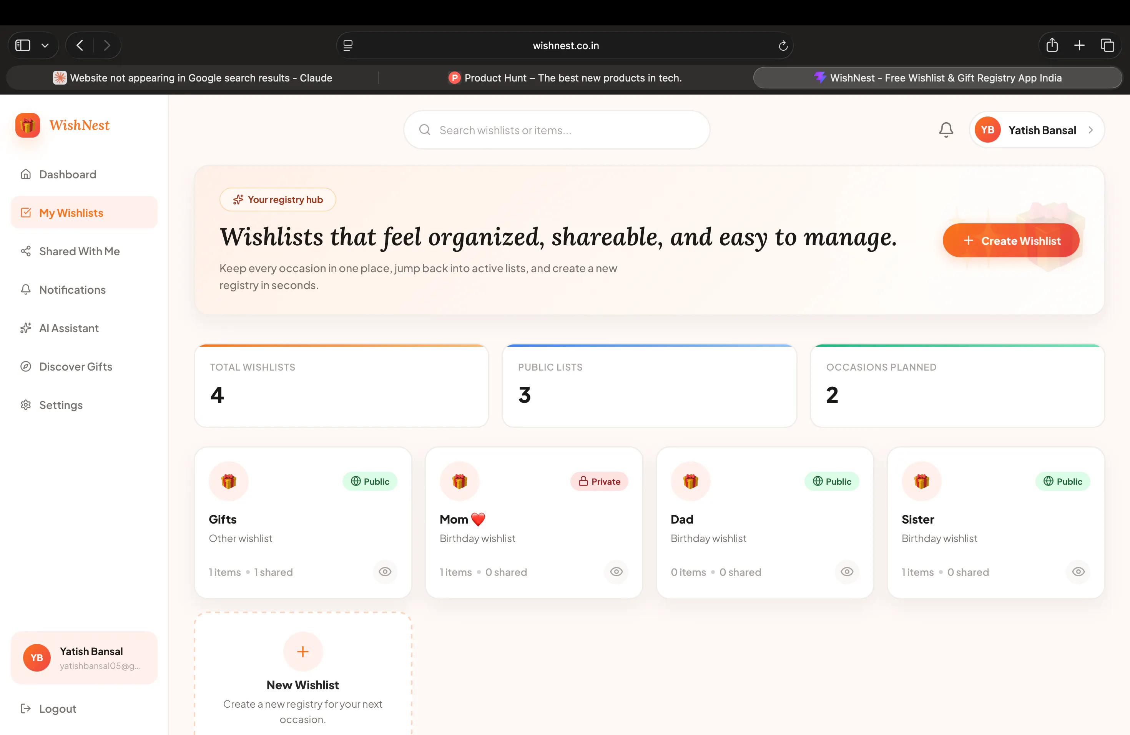Click the Search wishlists or items field
Screen dimensions: 1130x735
557,130
